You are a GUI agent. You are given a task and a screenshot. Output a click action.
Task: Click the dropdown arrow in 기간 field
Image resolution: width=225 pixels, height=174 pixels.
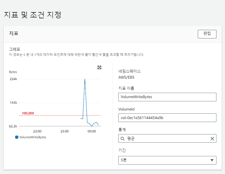click(x=212, y=160)
